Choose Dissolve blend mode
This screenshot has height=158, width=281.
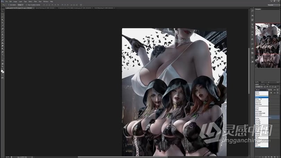[262, 94]
